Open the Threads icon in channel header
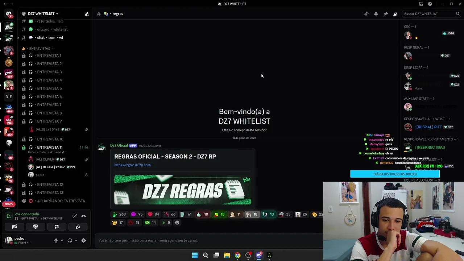The width and height of the screenshot is (464, 261). point(366,14)
